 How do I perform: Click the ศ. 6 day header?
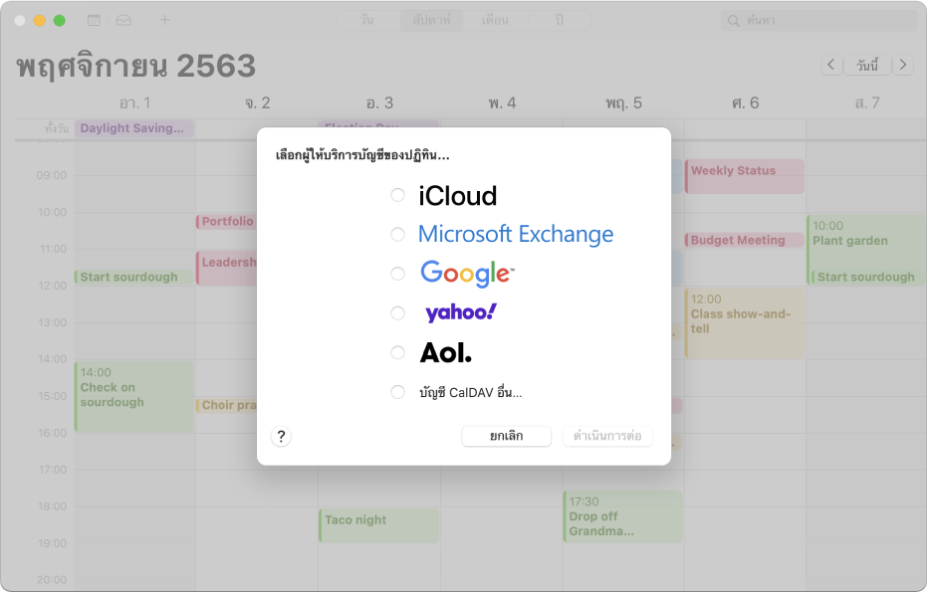(745, 102)
